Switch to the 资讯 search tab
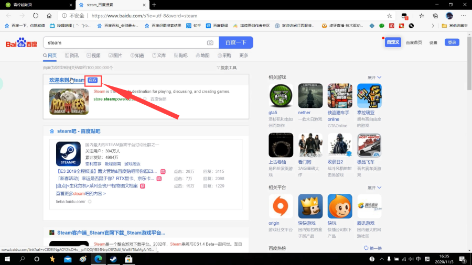This screenshot has height=265, width=472. click(x=72, y=56)
